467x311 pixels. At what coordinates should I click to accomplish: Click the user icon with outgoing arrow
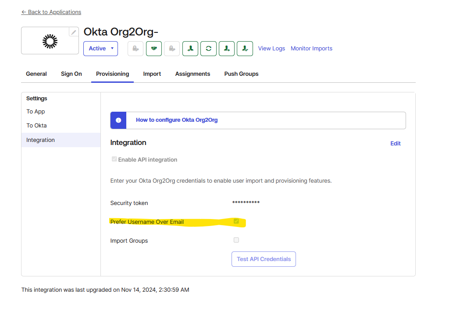click(227, 49)
